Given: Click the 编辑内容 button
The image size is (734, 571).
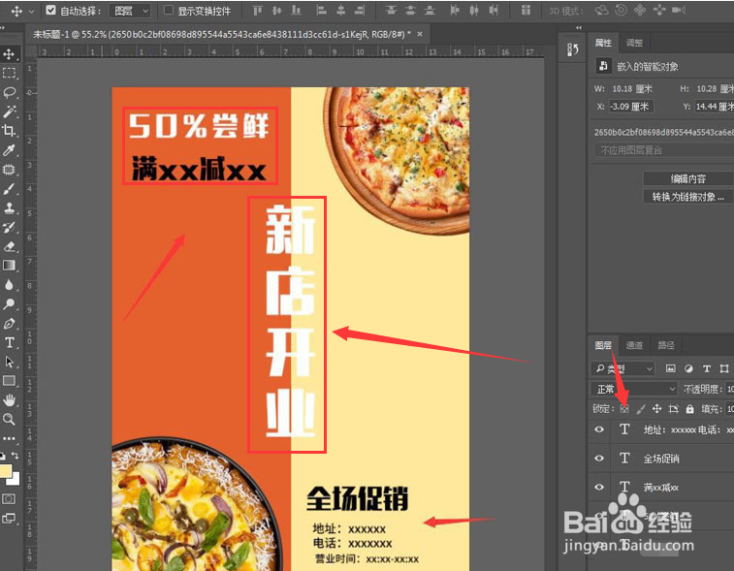Looking at the screenshot, I should (687, 178).
